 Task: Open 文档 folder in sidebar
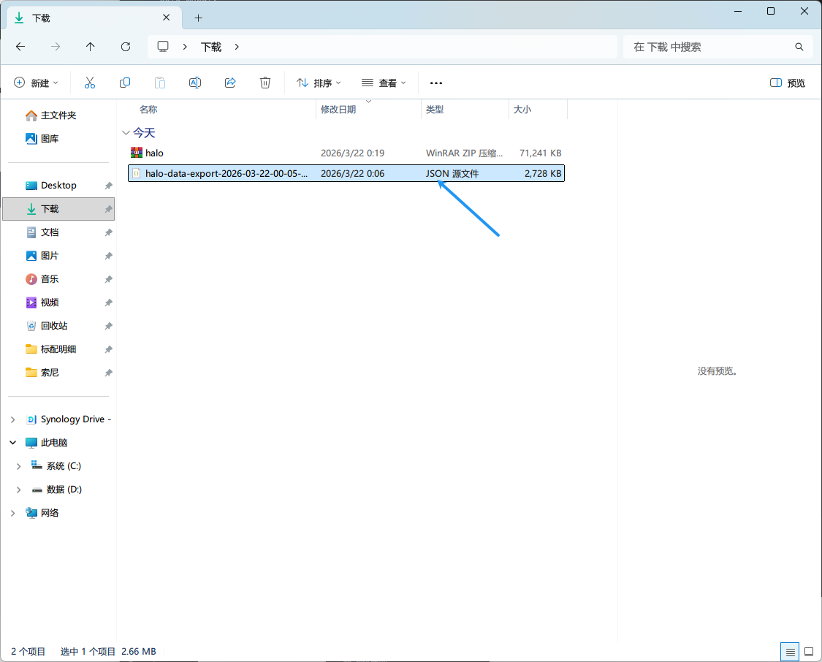click(x=50, y=232)
